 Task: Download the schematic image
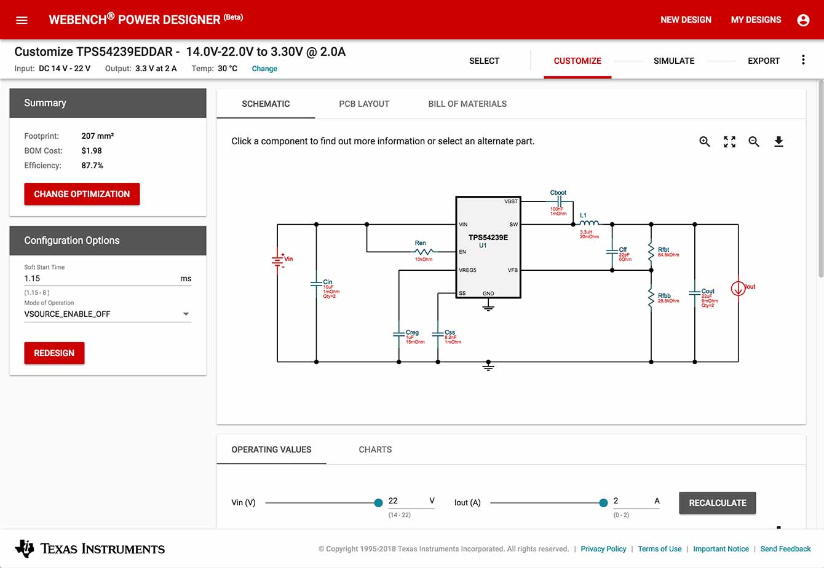point(778,142)
